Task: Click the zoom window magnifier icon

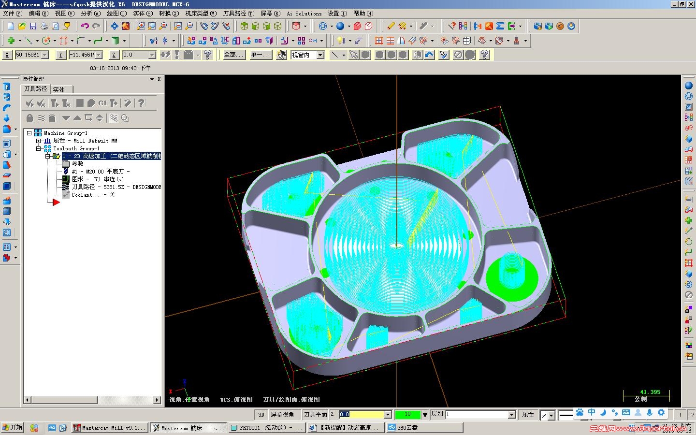Action: click(x=141, y=26)
